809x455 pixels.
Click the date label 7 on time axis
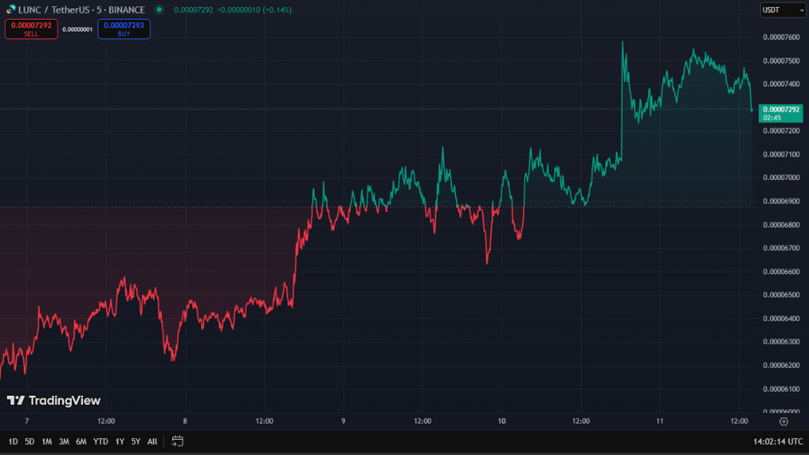(27, 421)
